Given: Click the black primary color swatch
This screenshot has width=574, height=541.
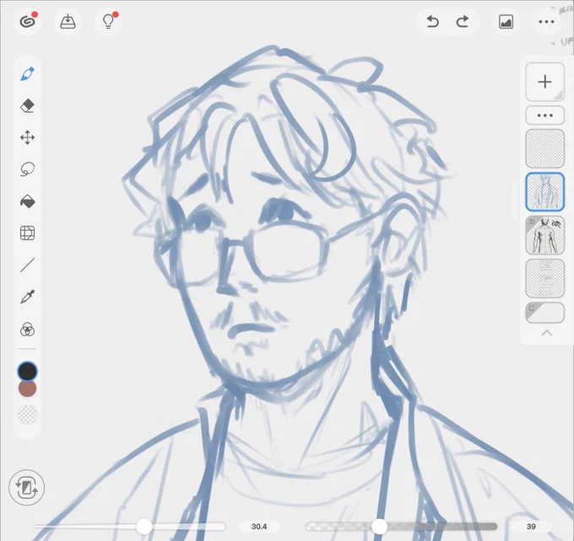Looking at the screenshot, I should [28, 372].
